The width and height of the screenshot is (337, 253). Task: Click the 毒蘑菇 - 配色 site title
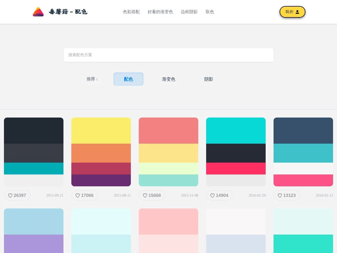point(68,12)
